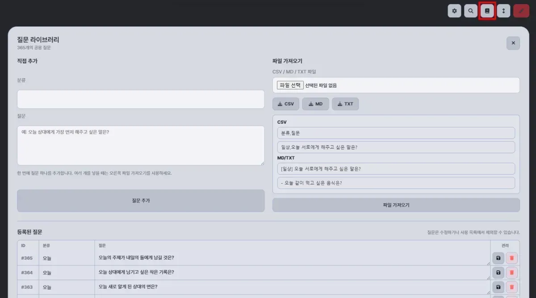Edit the question text of row #363

pyautogui.click(x=293, y=286)
